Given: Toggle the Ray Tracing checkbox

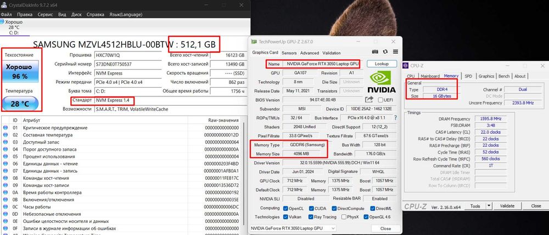Looking at the screenshot, I should coord(311,217).
